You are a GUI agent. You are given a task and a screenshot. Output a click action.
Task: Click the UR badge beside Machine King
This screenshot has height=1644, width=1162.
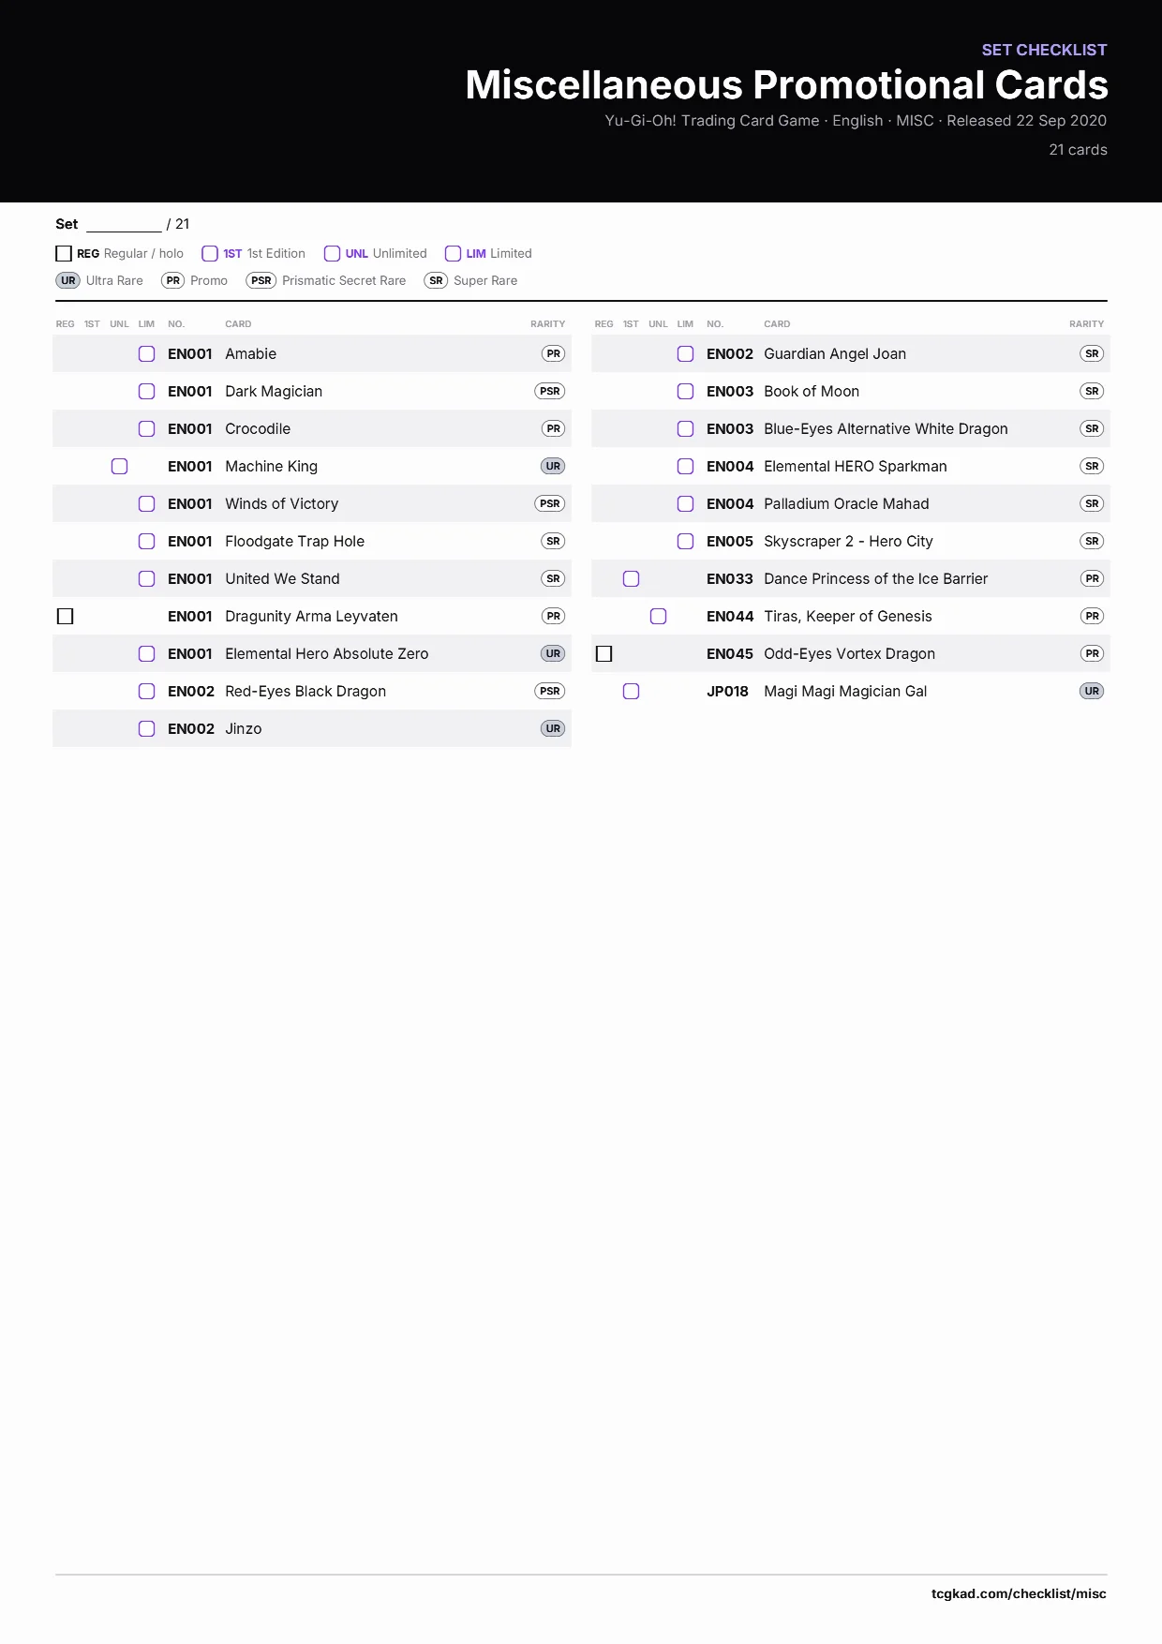click(553, 466)
